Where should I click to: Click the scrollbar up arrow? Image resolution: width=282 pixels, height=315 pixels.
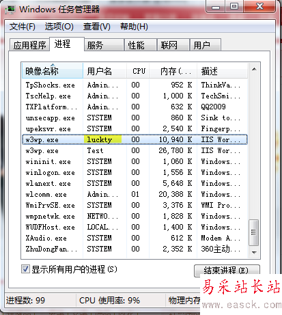click(254, 69)
